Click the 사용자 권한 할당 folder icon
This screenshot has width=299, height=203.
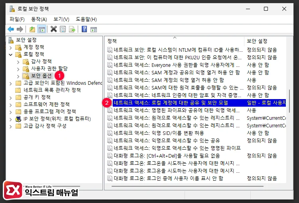[x=26, y=69]
